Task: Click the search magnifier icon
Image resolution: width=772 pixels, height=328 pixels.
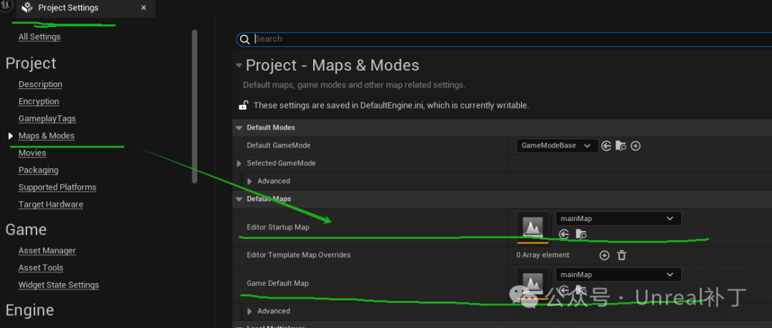Action: coord(244,39)
